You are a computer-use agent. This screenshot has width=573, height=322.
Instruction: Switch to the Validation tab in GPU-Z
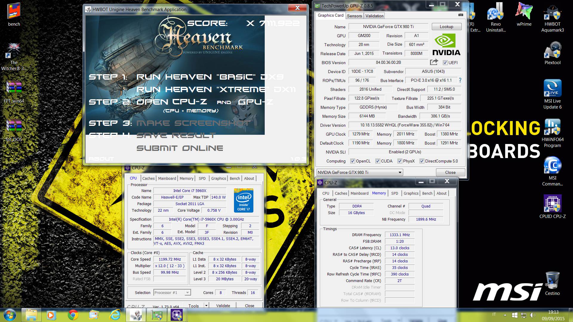point(374,16)
